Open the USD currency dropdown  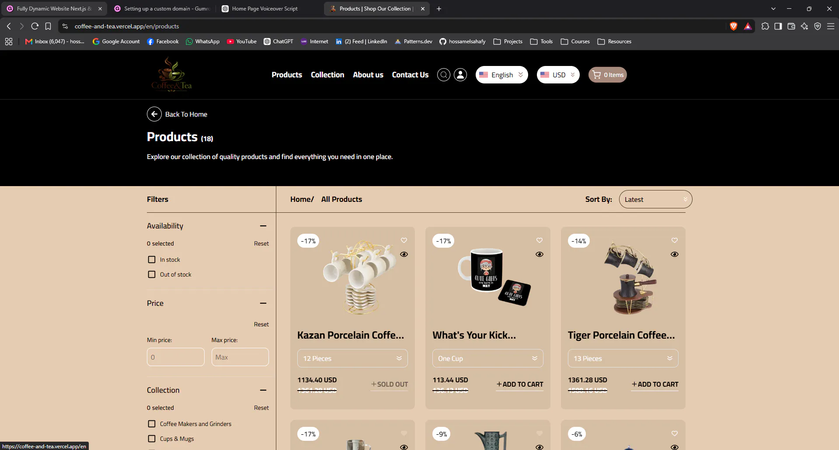point(558,75)
